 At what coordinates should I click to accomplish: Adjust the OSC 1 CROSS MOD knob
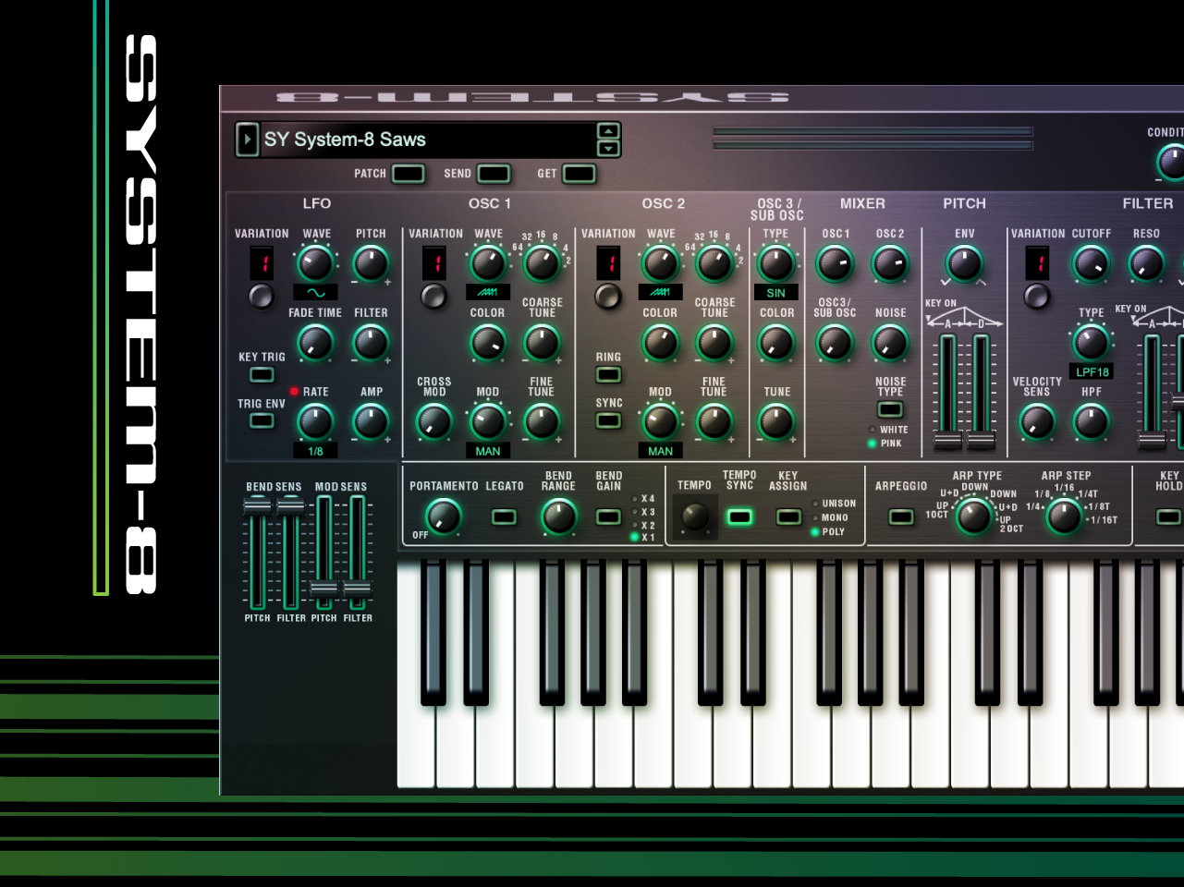[433, 422]
